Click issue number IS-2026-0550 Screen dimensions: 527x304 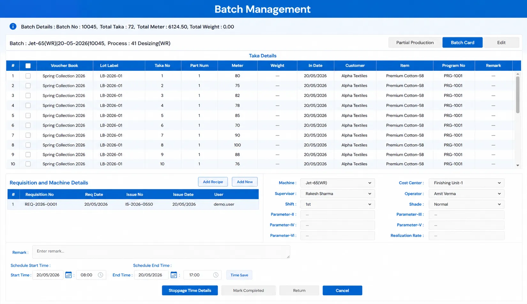point(139,204)
